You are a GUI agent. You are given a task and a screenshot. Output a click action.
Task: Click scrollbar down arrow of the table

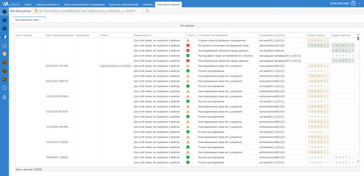[x=358, y=162]
